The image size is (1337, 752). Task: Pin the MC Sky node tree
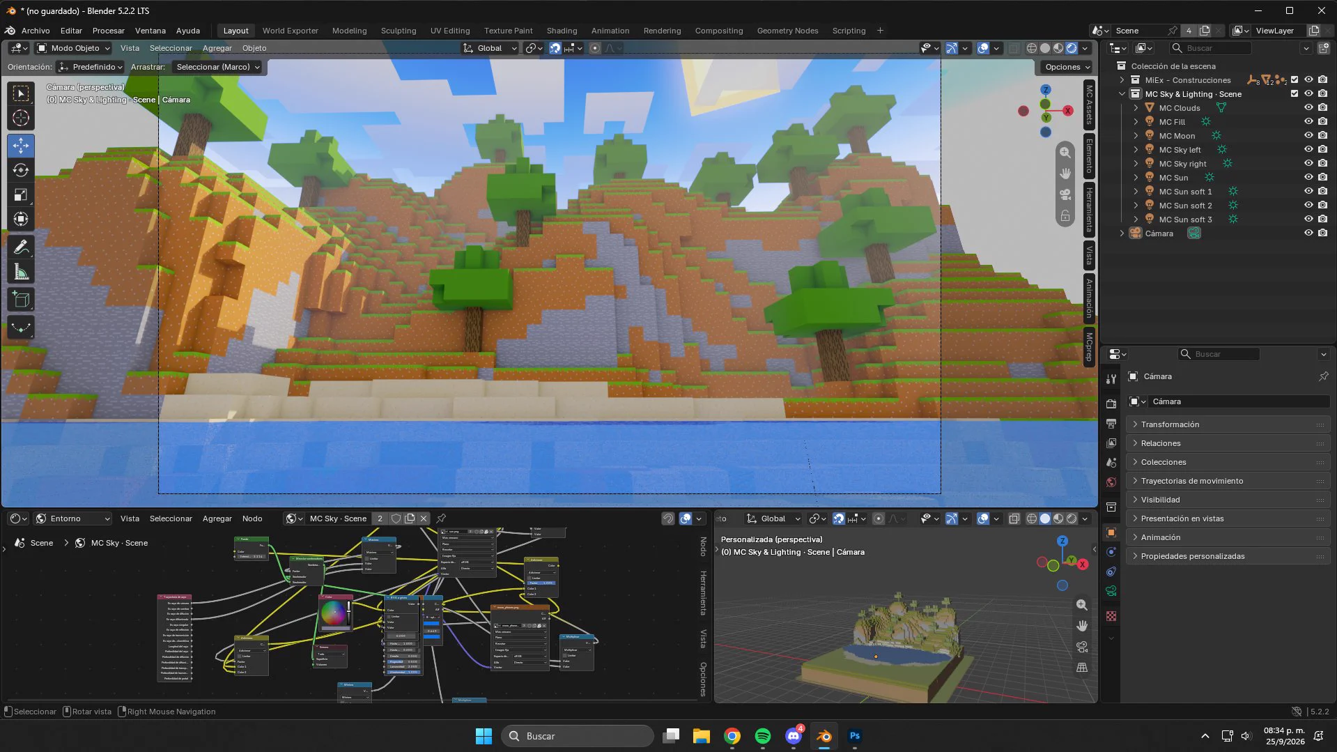441,519
